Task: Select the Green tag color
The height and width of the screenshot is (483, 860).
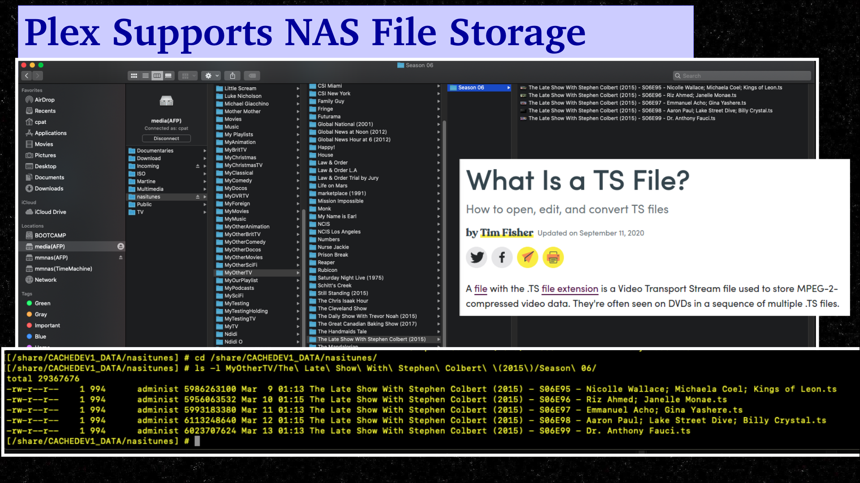Action: tap(43, 303)
